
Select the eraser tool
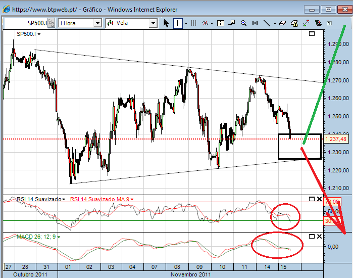pyautogui.click(x=282, y=23)
